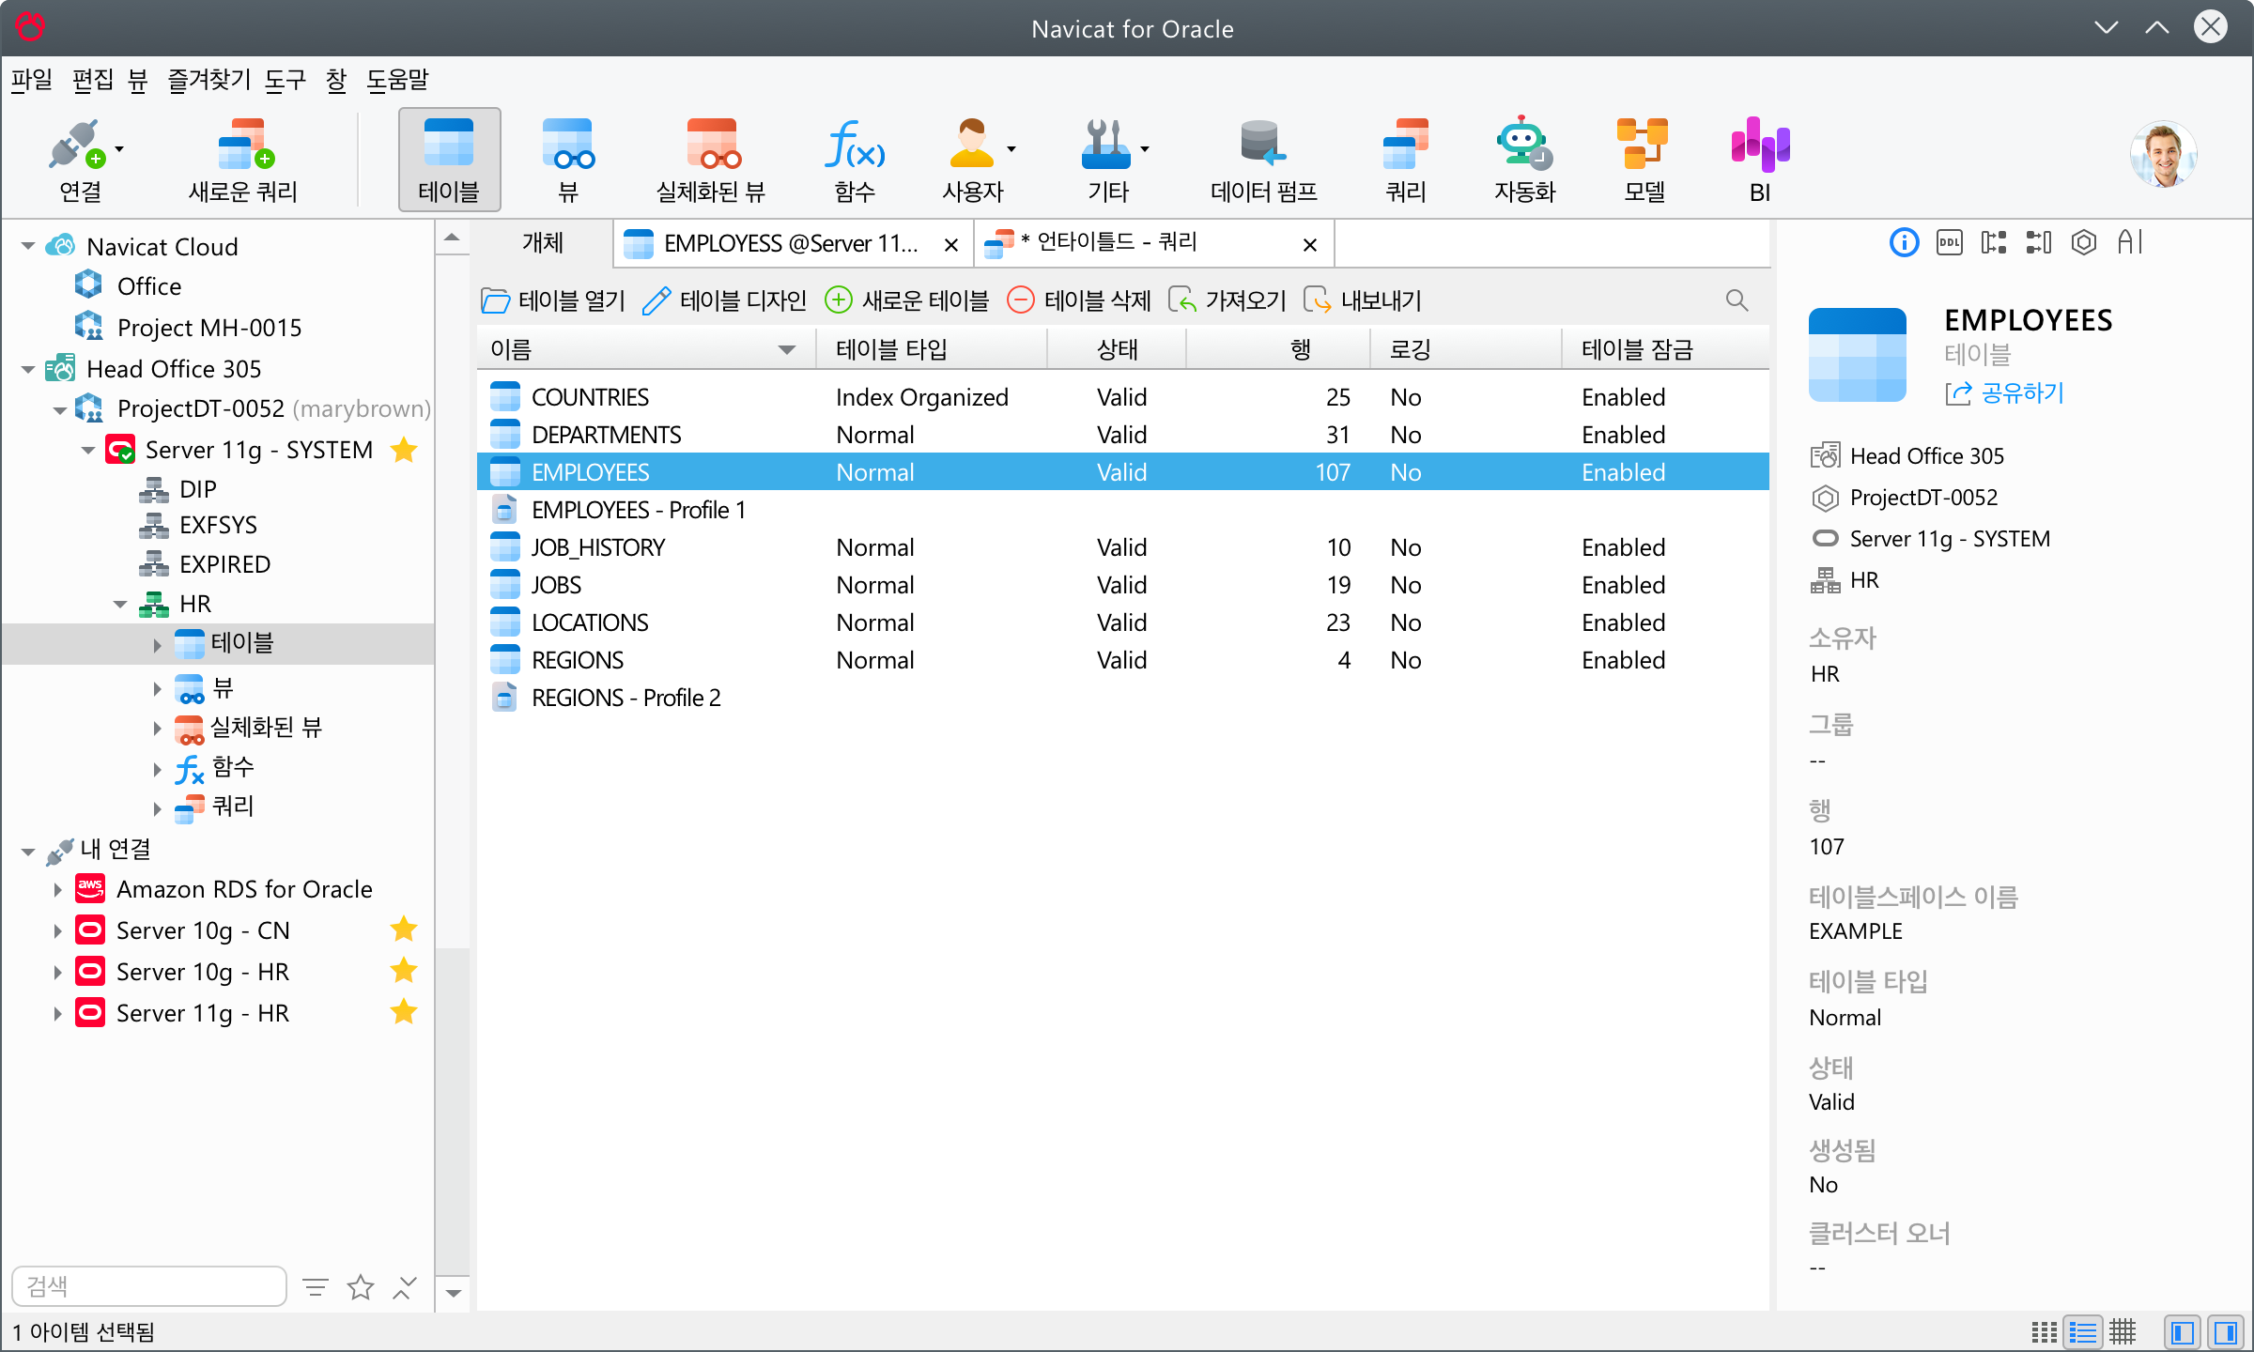Open the Model toolbar icon
2254x1352 pixels.
click(x=1644, y=161)
